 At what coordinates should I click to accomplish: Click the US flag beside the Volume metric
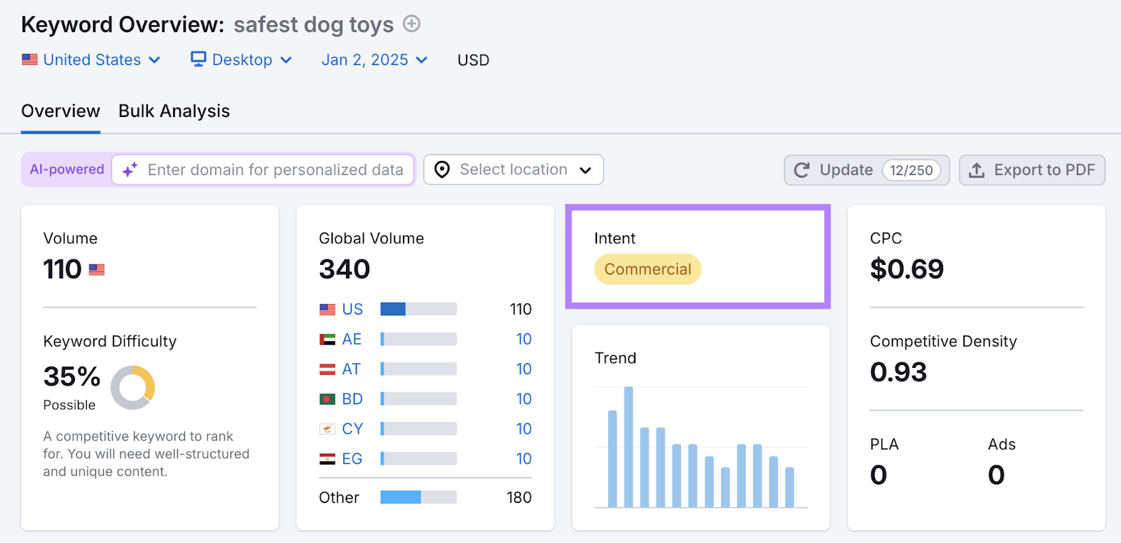click(x=96, y=268)
